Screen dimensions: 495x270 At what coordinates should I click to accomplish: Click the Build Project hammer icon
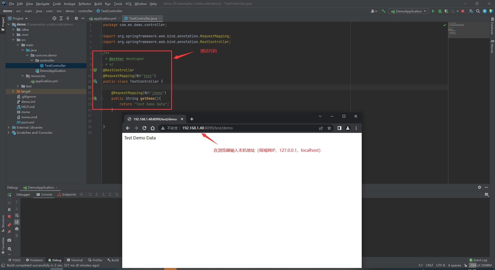[x=383, y=11]
